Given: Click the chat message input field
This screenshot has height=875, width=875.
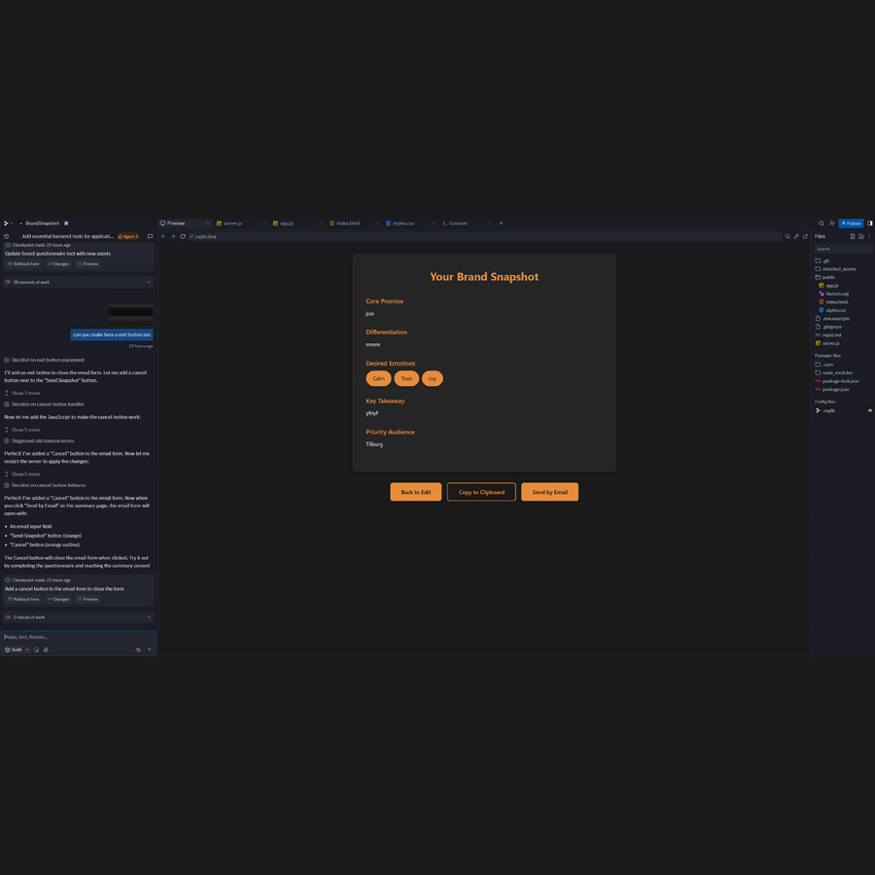Looking at the screenshot, I should pyautogui.click(x=78, y=637).
